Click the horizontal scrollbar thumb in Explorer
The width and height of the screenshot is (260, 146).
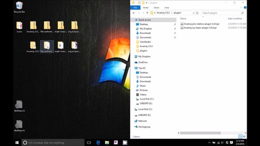pyautogui.click(x=200, y=133)
